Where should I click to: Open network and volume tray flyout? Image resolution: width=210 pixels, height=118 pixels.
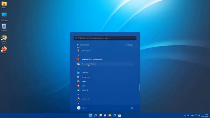pos(198,115)
